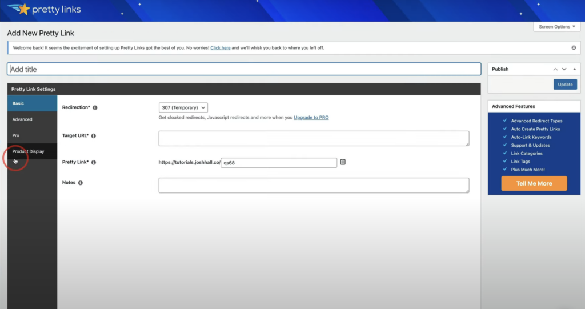This screenshot has height=309, width=585.
Task: Click the Auto-Link Keywords feature text
Action: click(x=531, y=137)
